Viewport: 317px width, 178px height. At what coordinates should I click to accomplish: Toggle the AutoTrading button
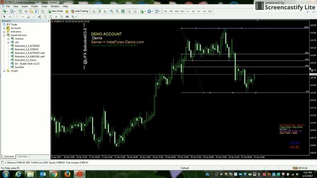tap(80, 11)
